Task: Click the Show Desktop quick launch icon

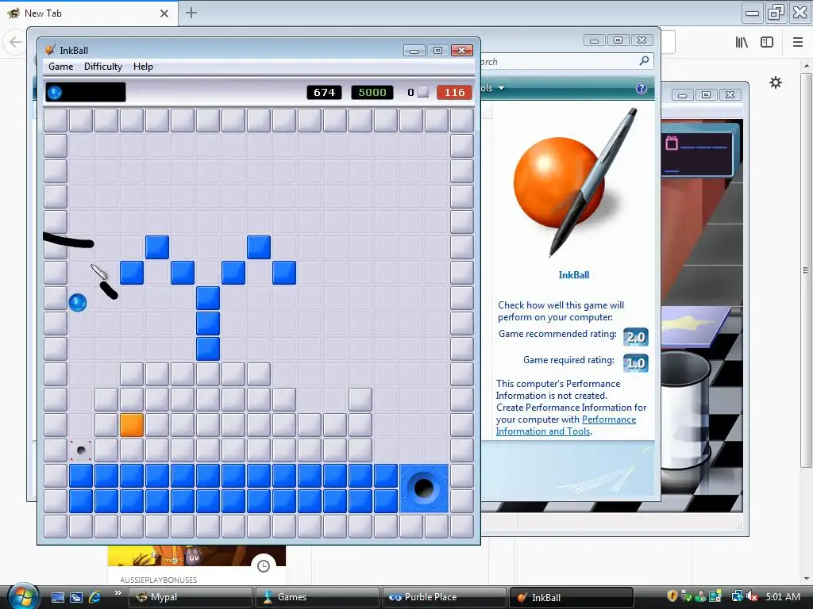Action: 57,597
